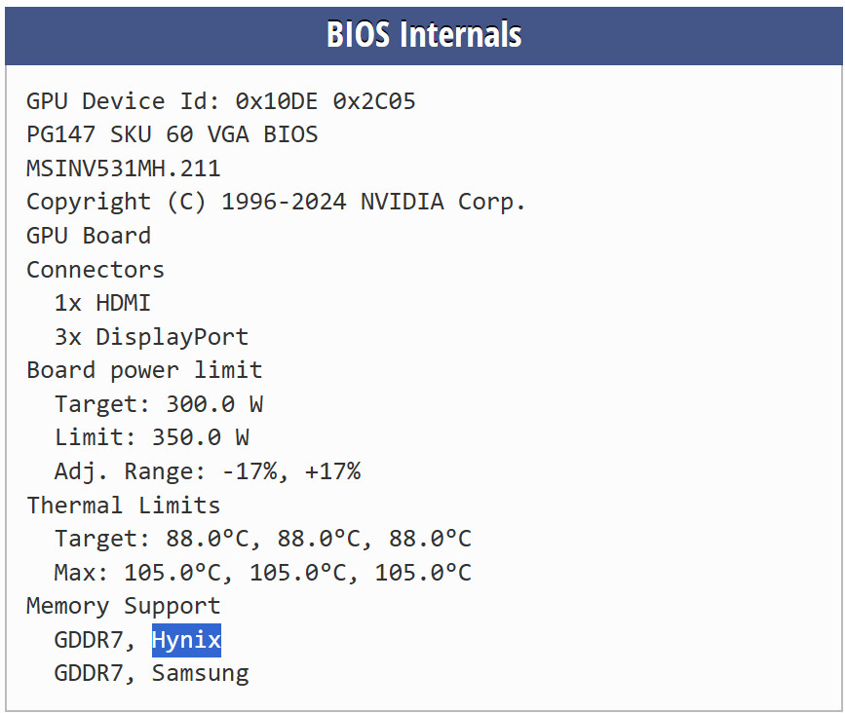This screenshot has height=713, width=845.
Task: Select the PG147 SKU 60 VGA BIOS line
Action: (173, 135)
